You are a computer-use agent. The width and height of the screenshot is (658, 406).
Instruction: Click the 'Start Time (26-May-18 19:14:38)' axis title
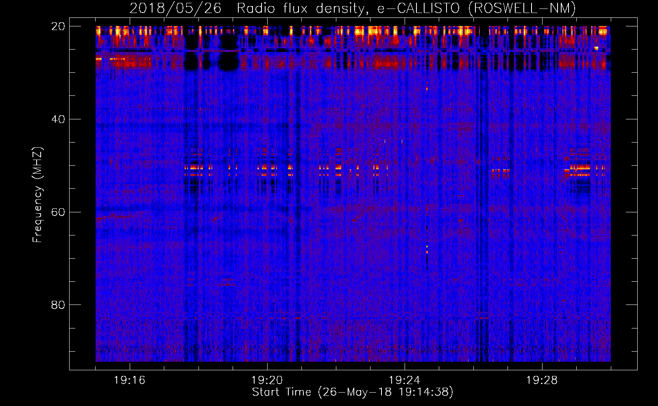[x=353, y=392]
